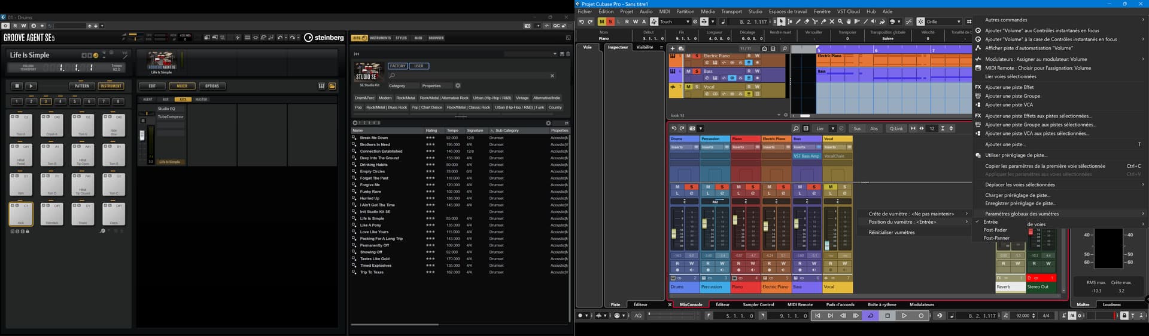
Task: Click the Redo arrow in Cubase toolbar
Action: coord(590,21)
